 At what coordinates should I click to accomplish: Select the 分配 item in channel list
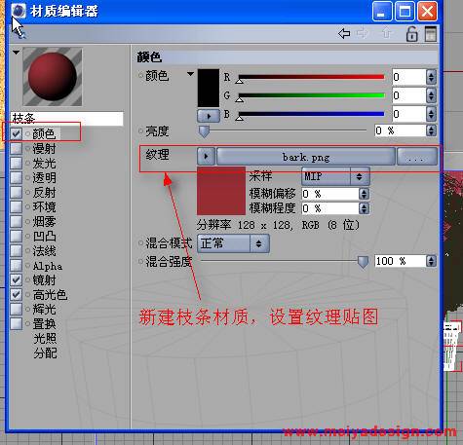(x=45, y=353)
